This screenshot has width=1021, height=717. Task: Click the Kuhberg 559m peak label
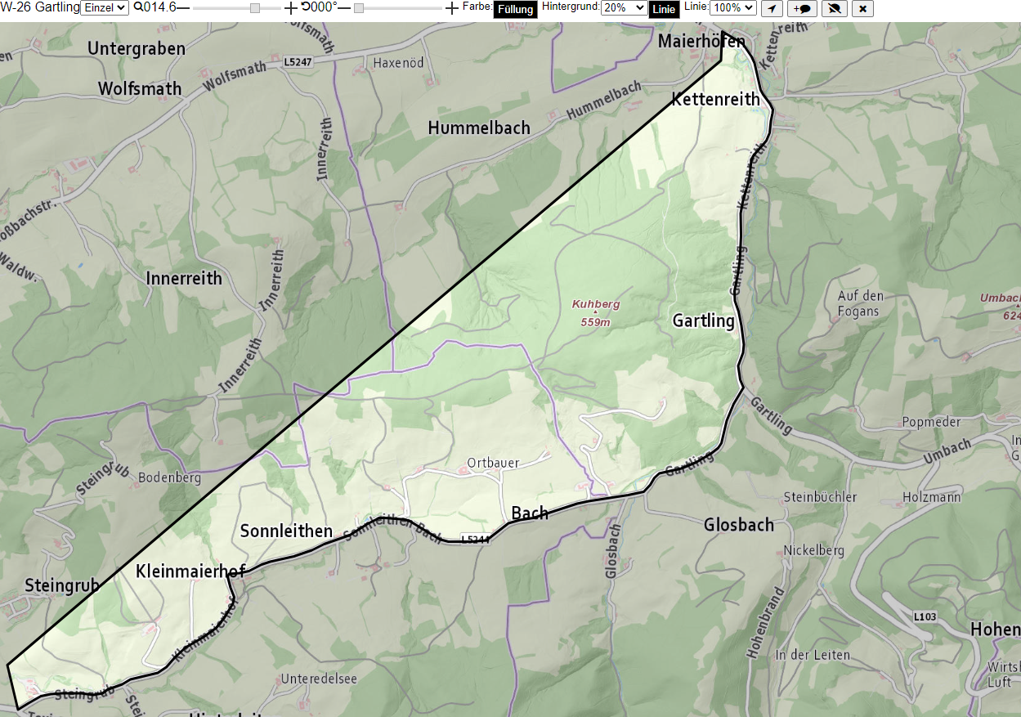[596, 312]
